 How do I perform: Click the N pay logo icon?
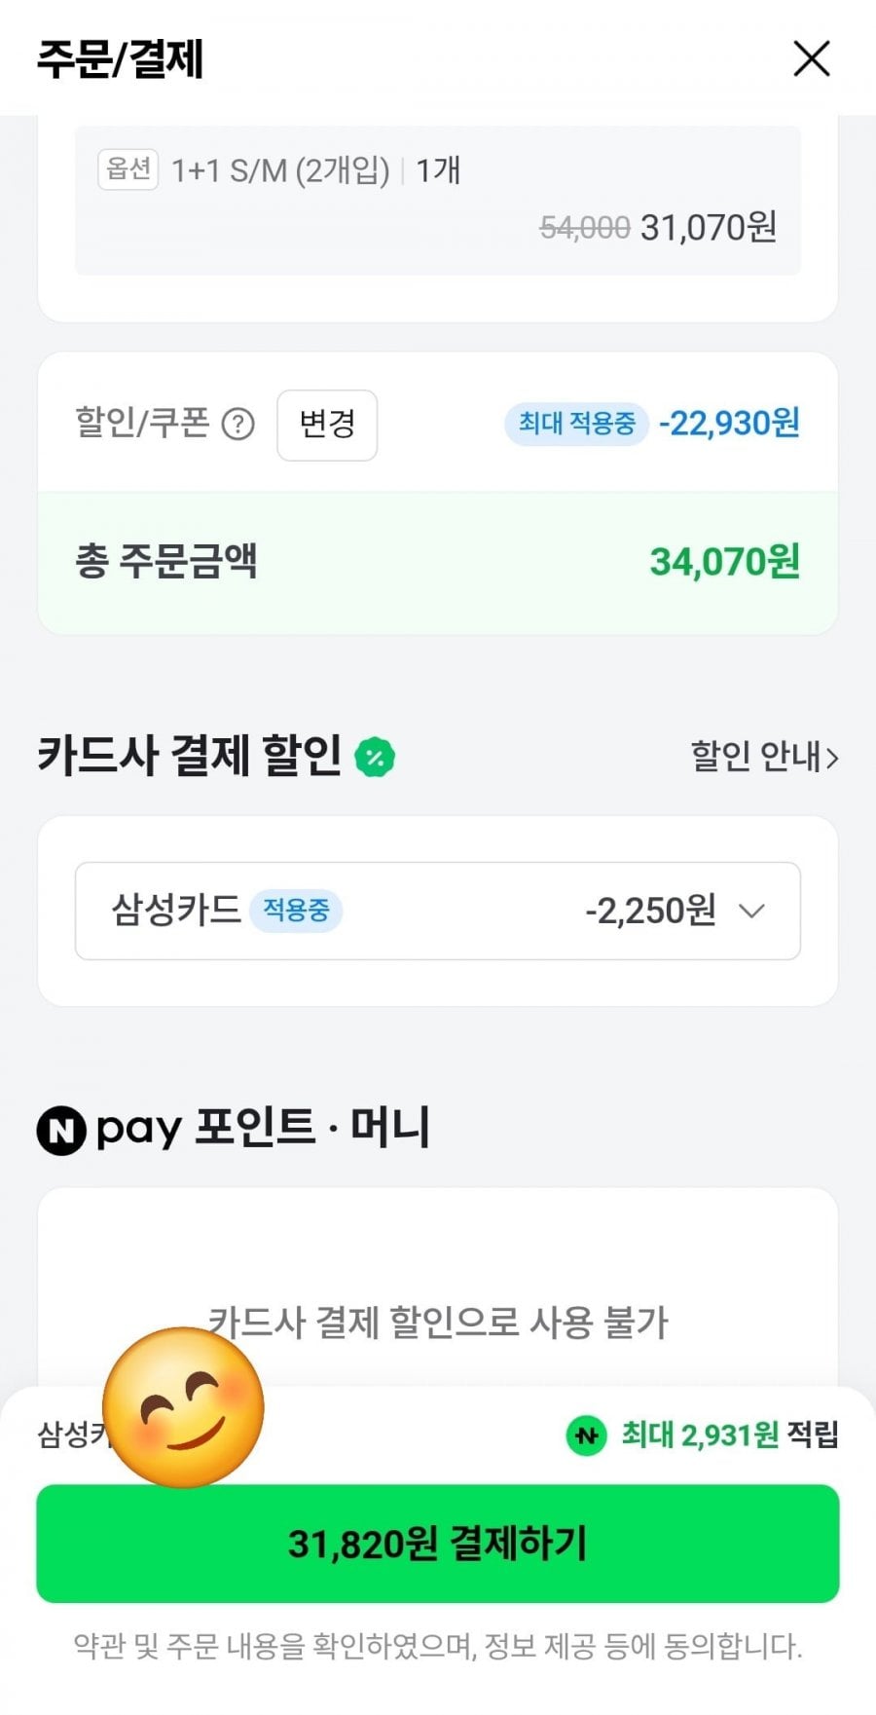click(61, 1130)
